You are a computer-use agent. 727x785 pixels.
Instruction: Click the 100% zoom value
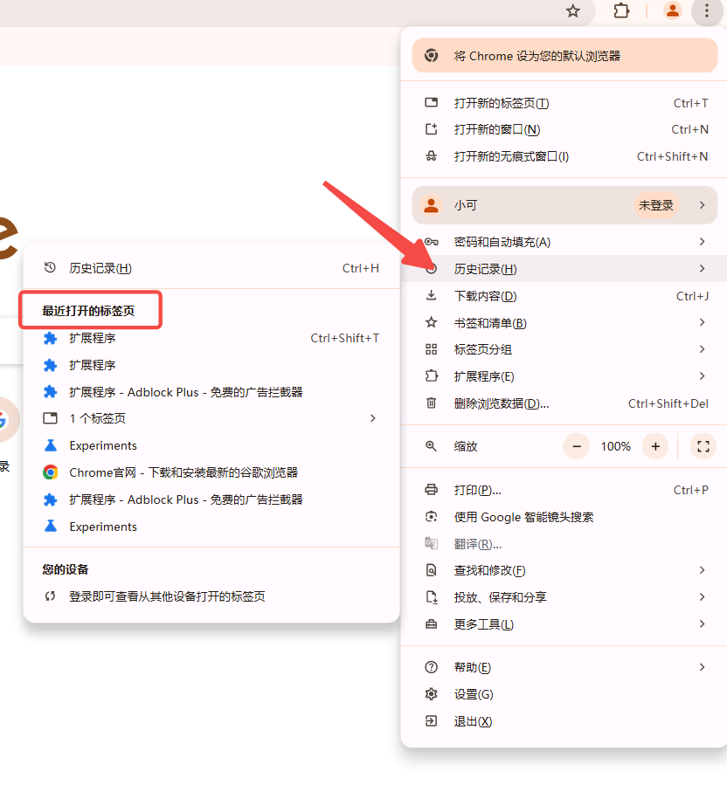pos(616,446)
